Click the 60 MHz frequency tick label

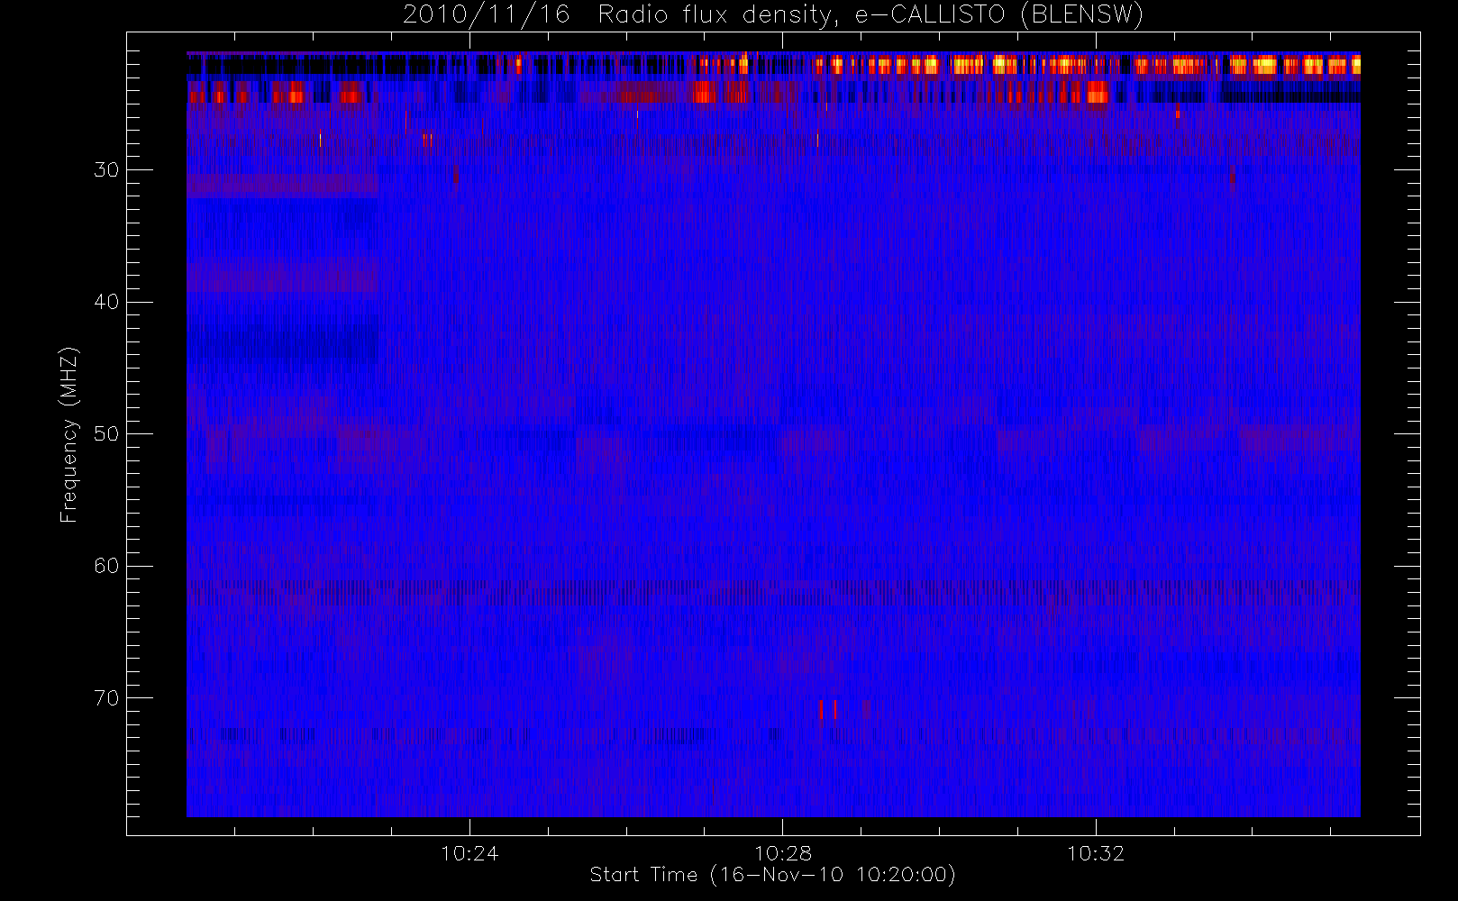click(x=106, y=566)
